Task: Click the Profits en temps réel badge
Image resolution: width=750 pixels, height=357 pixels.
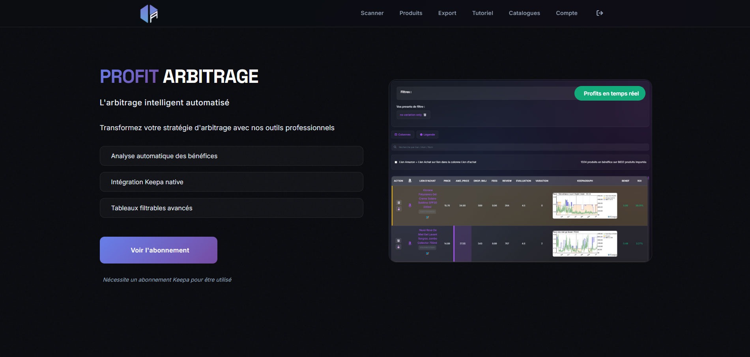Action: pyautogui.click(x=611, y=93)
